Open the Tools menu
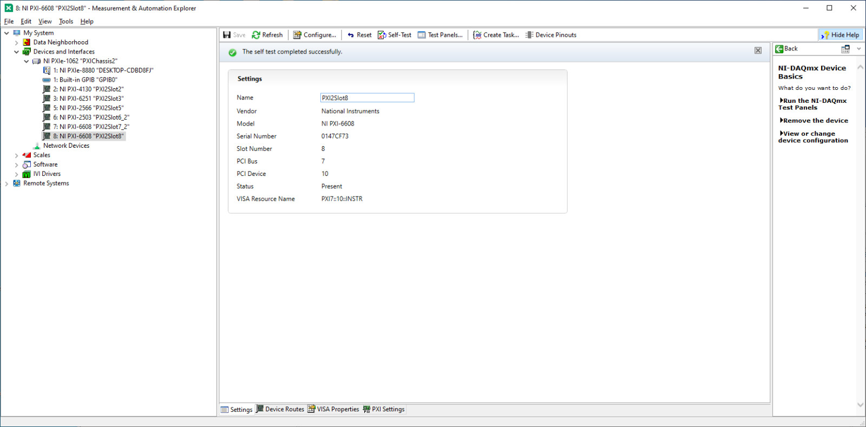866x427 pixels. point(66,22)
